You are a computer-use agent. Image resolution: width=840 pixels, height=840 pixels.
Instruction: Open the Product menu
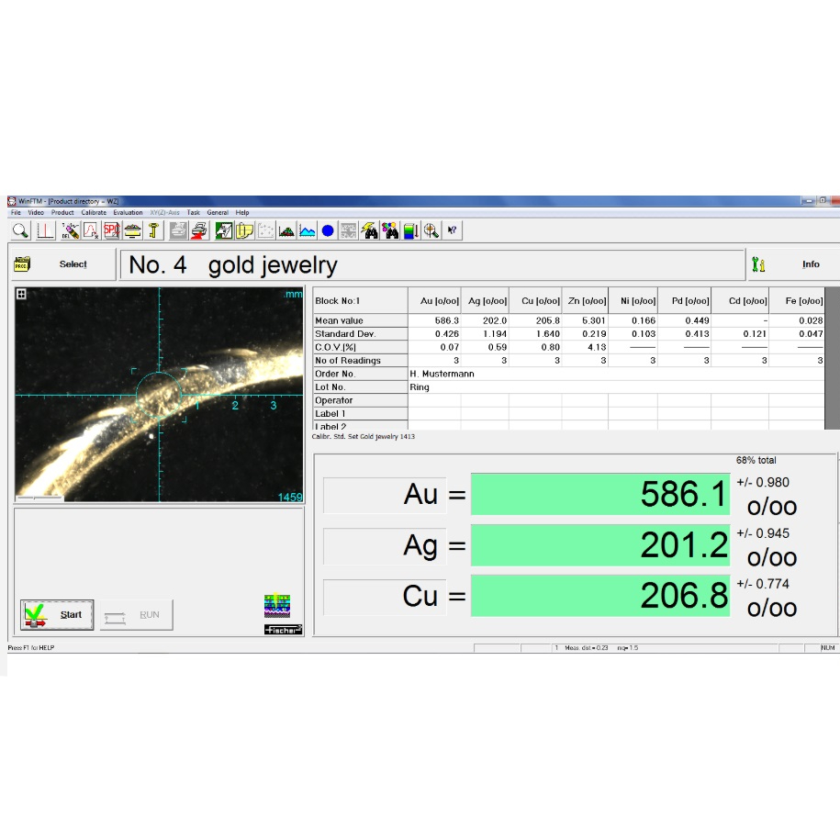62,213
